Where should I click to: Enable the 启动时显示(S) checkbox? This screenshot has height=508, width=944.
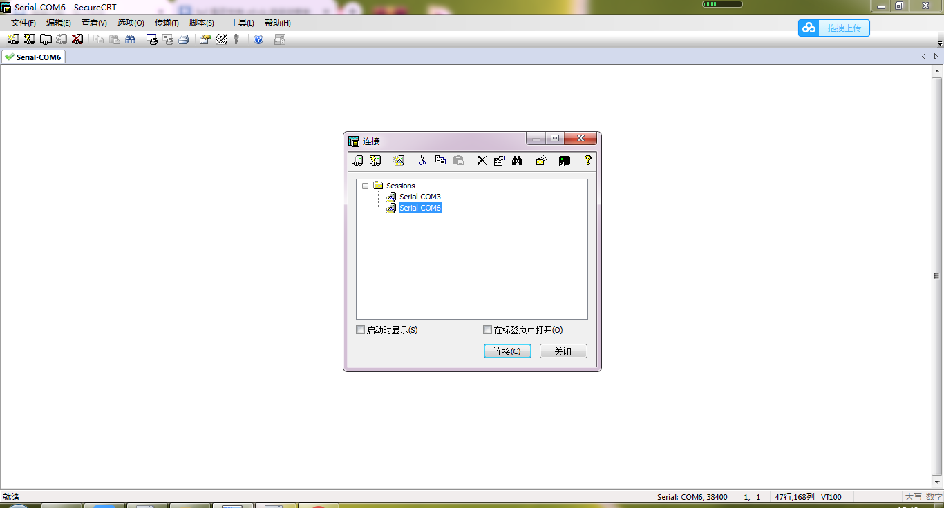pyautogui.click(x=360, y=330)
